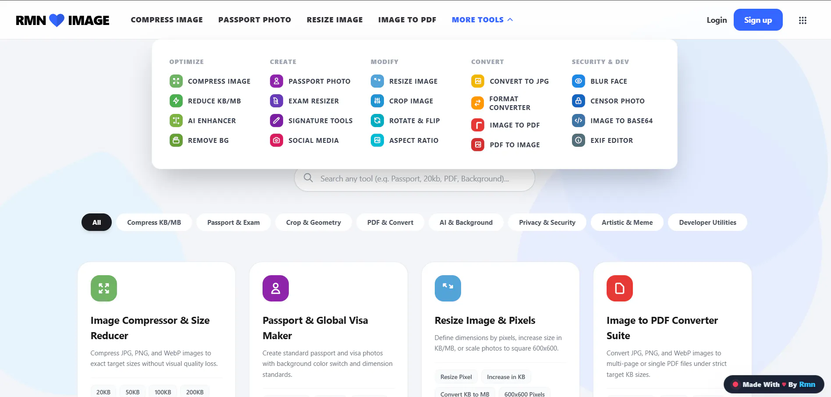
Task: Click the AI Enhancer icon
Action: [176, 121]
